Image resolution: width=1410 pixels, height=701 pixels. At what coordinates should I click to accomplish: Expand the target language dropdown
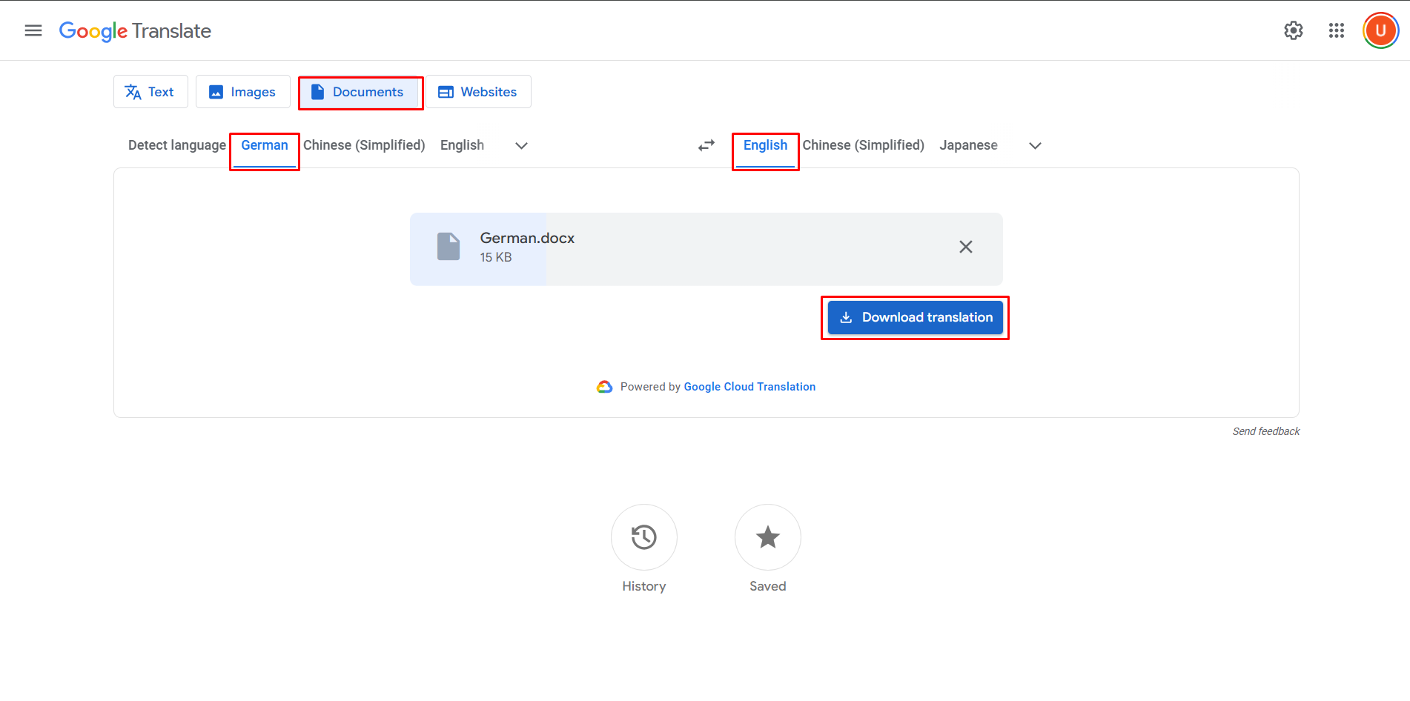tap(1035, 145)
